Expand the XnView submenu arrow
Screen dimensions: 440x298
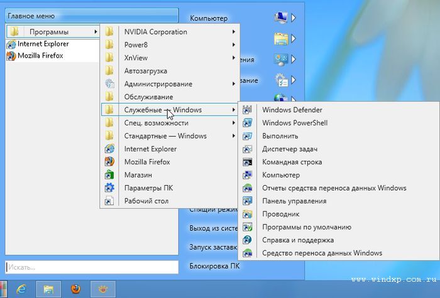tap(233, 58)
